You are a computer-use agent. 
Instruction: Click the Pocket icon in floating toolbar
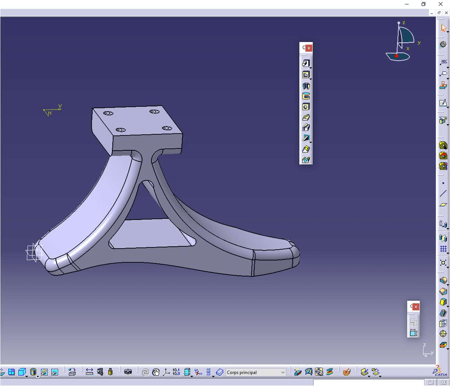[x=306, y=75]
